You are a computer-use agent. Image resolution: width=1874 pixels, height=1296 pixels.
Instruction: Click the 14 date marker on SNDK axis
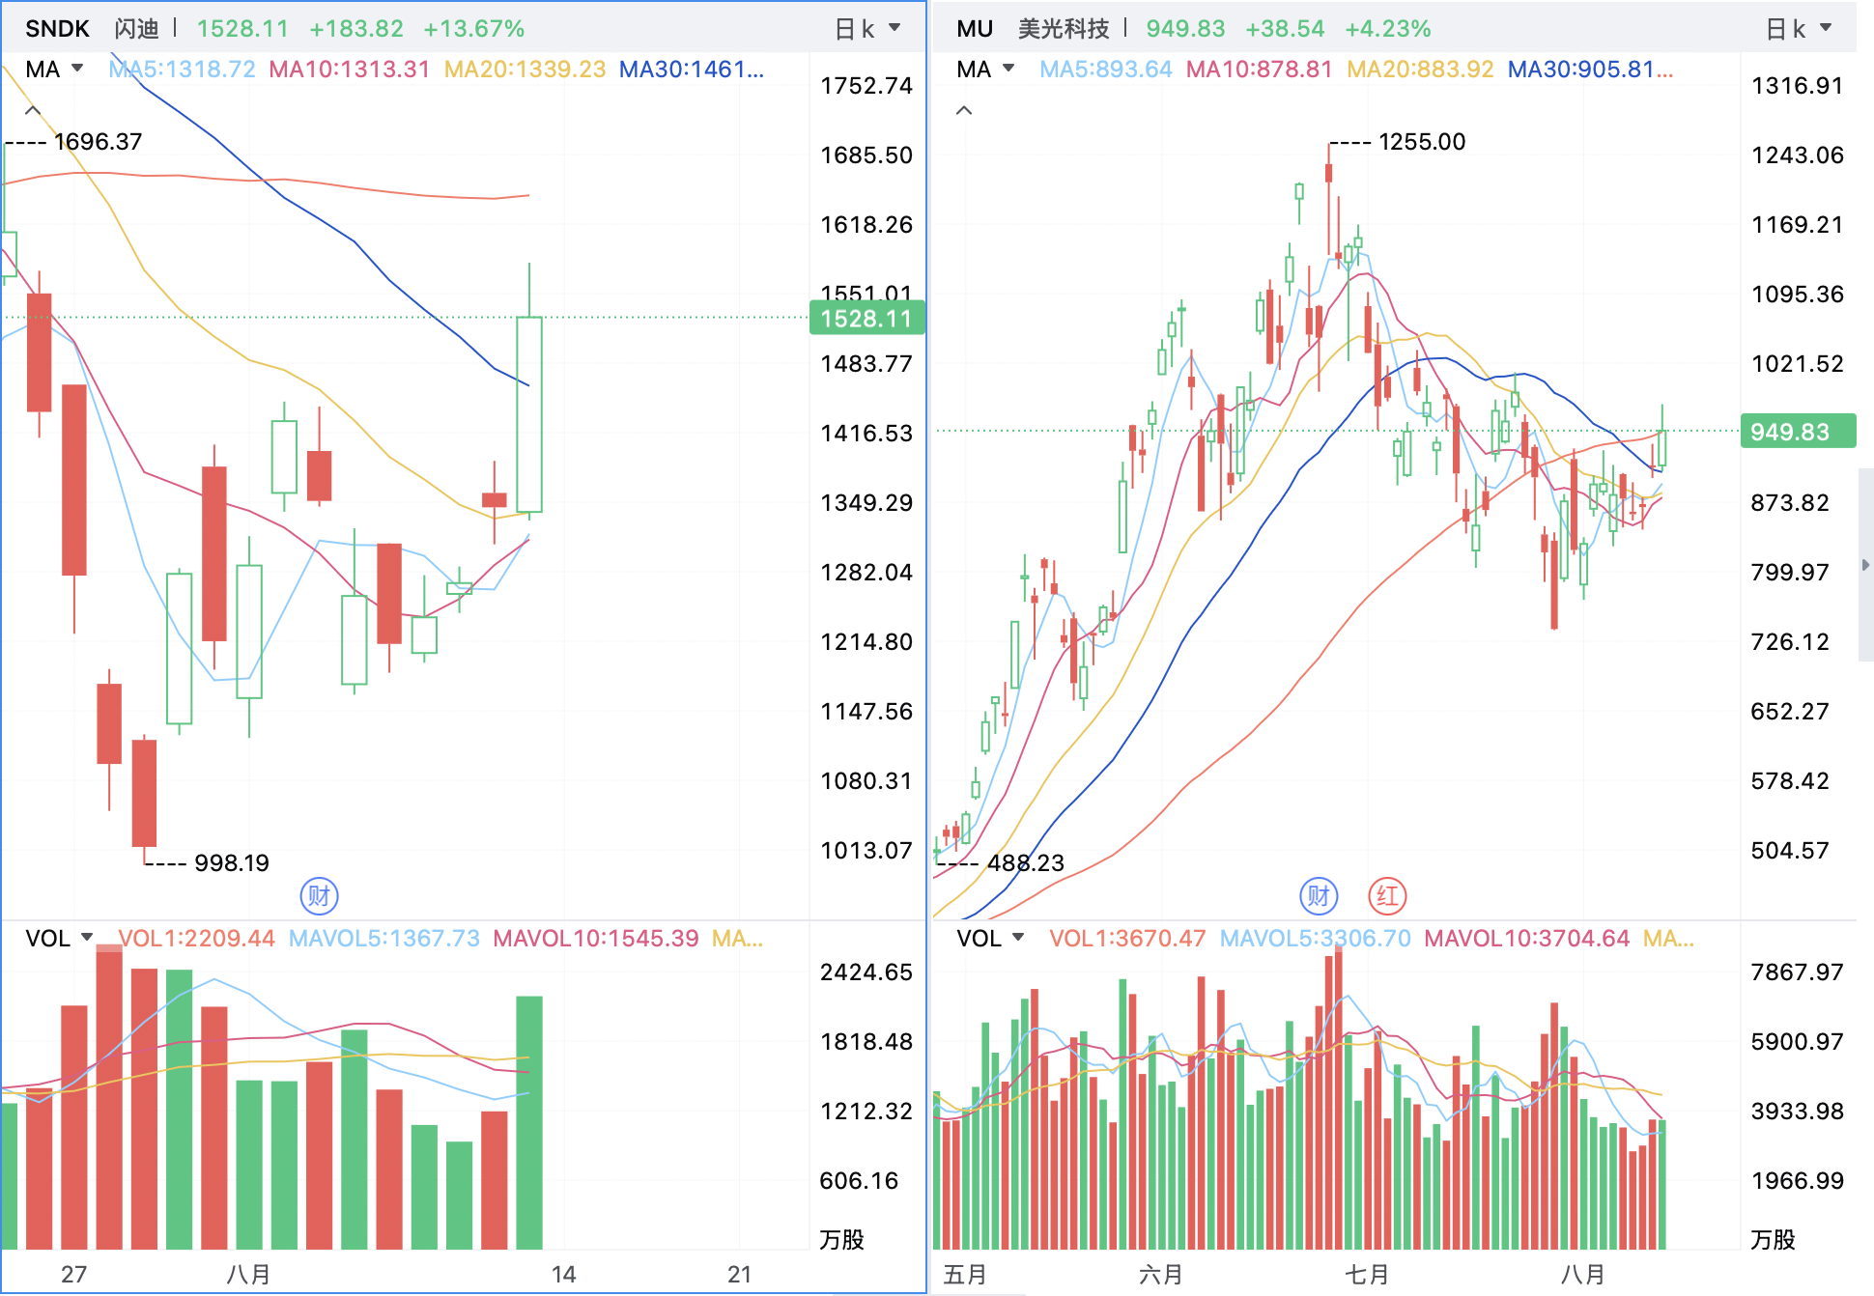click(563, 1275)
